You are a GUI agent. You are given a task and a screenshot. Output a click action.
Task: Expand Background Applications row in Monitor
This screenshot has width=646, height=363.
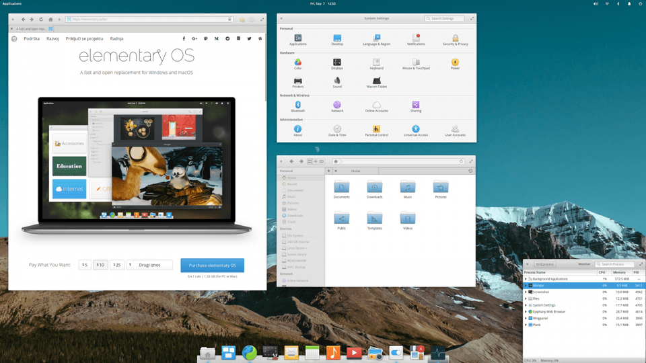coord(526,279)
